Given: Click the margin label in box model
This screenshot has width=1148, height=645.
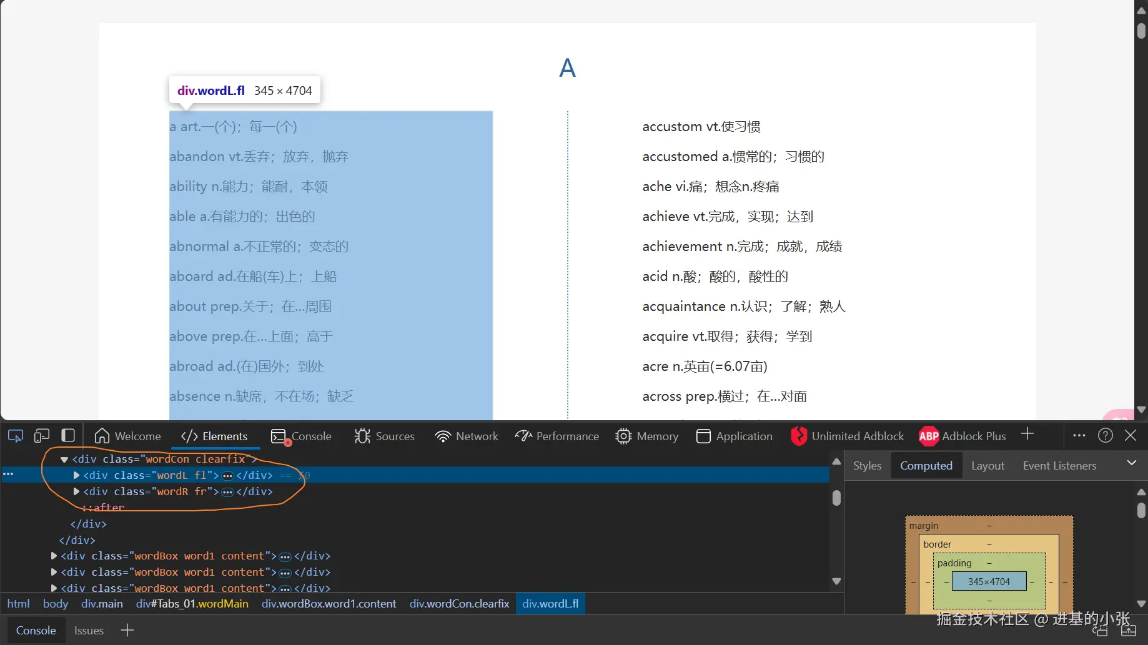Looking at the screenshot, I should tap(924, 526).
